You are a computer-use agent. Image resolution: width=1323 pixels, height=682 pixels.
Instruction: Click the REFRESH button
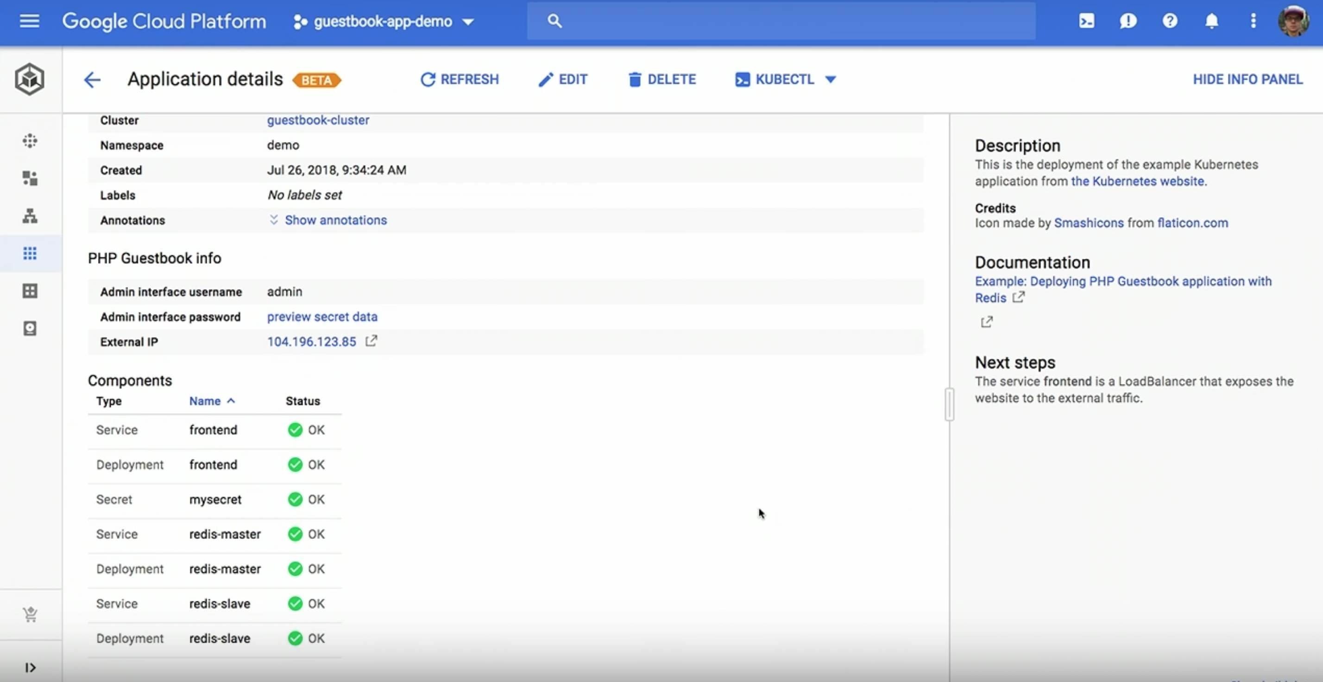click(x=459, y=79)
